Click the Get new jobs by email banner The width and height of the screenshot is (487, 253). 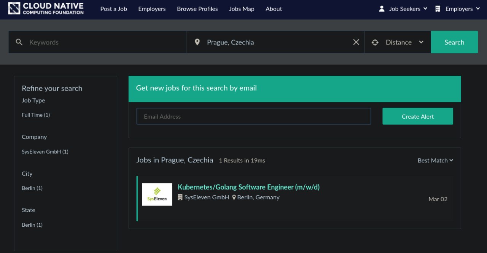[x=294, y=89]
